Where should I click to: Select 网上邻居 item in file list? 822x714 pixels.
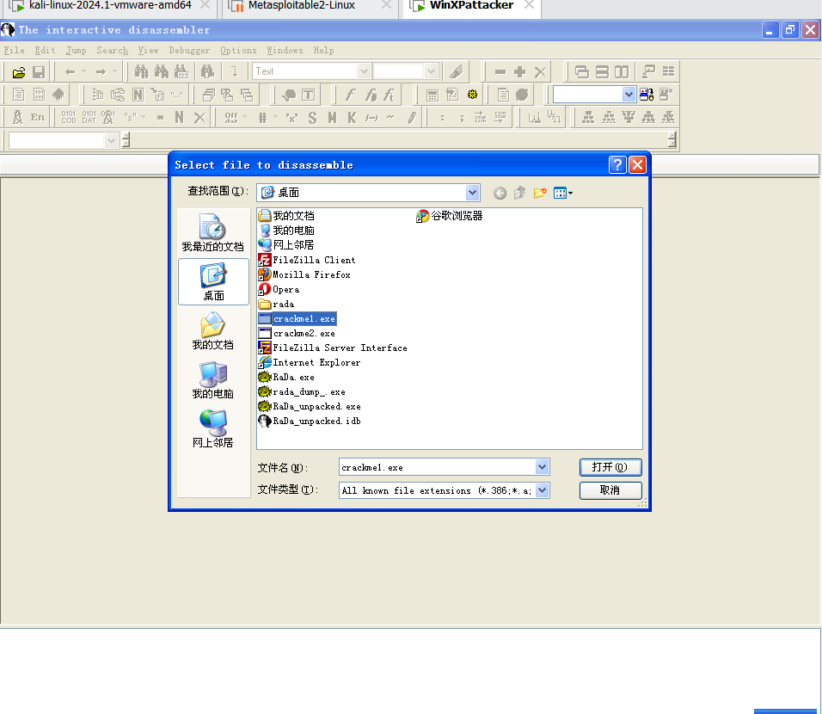287,245
